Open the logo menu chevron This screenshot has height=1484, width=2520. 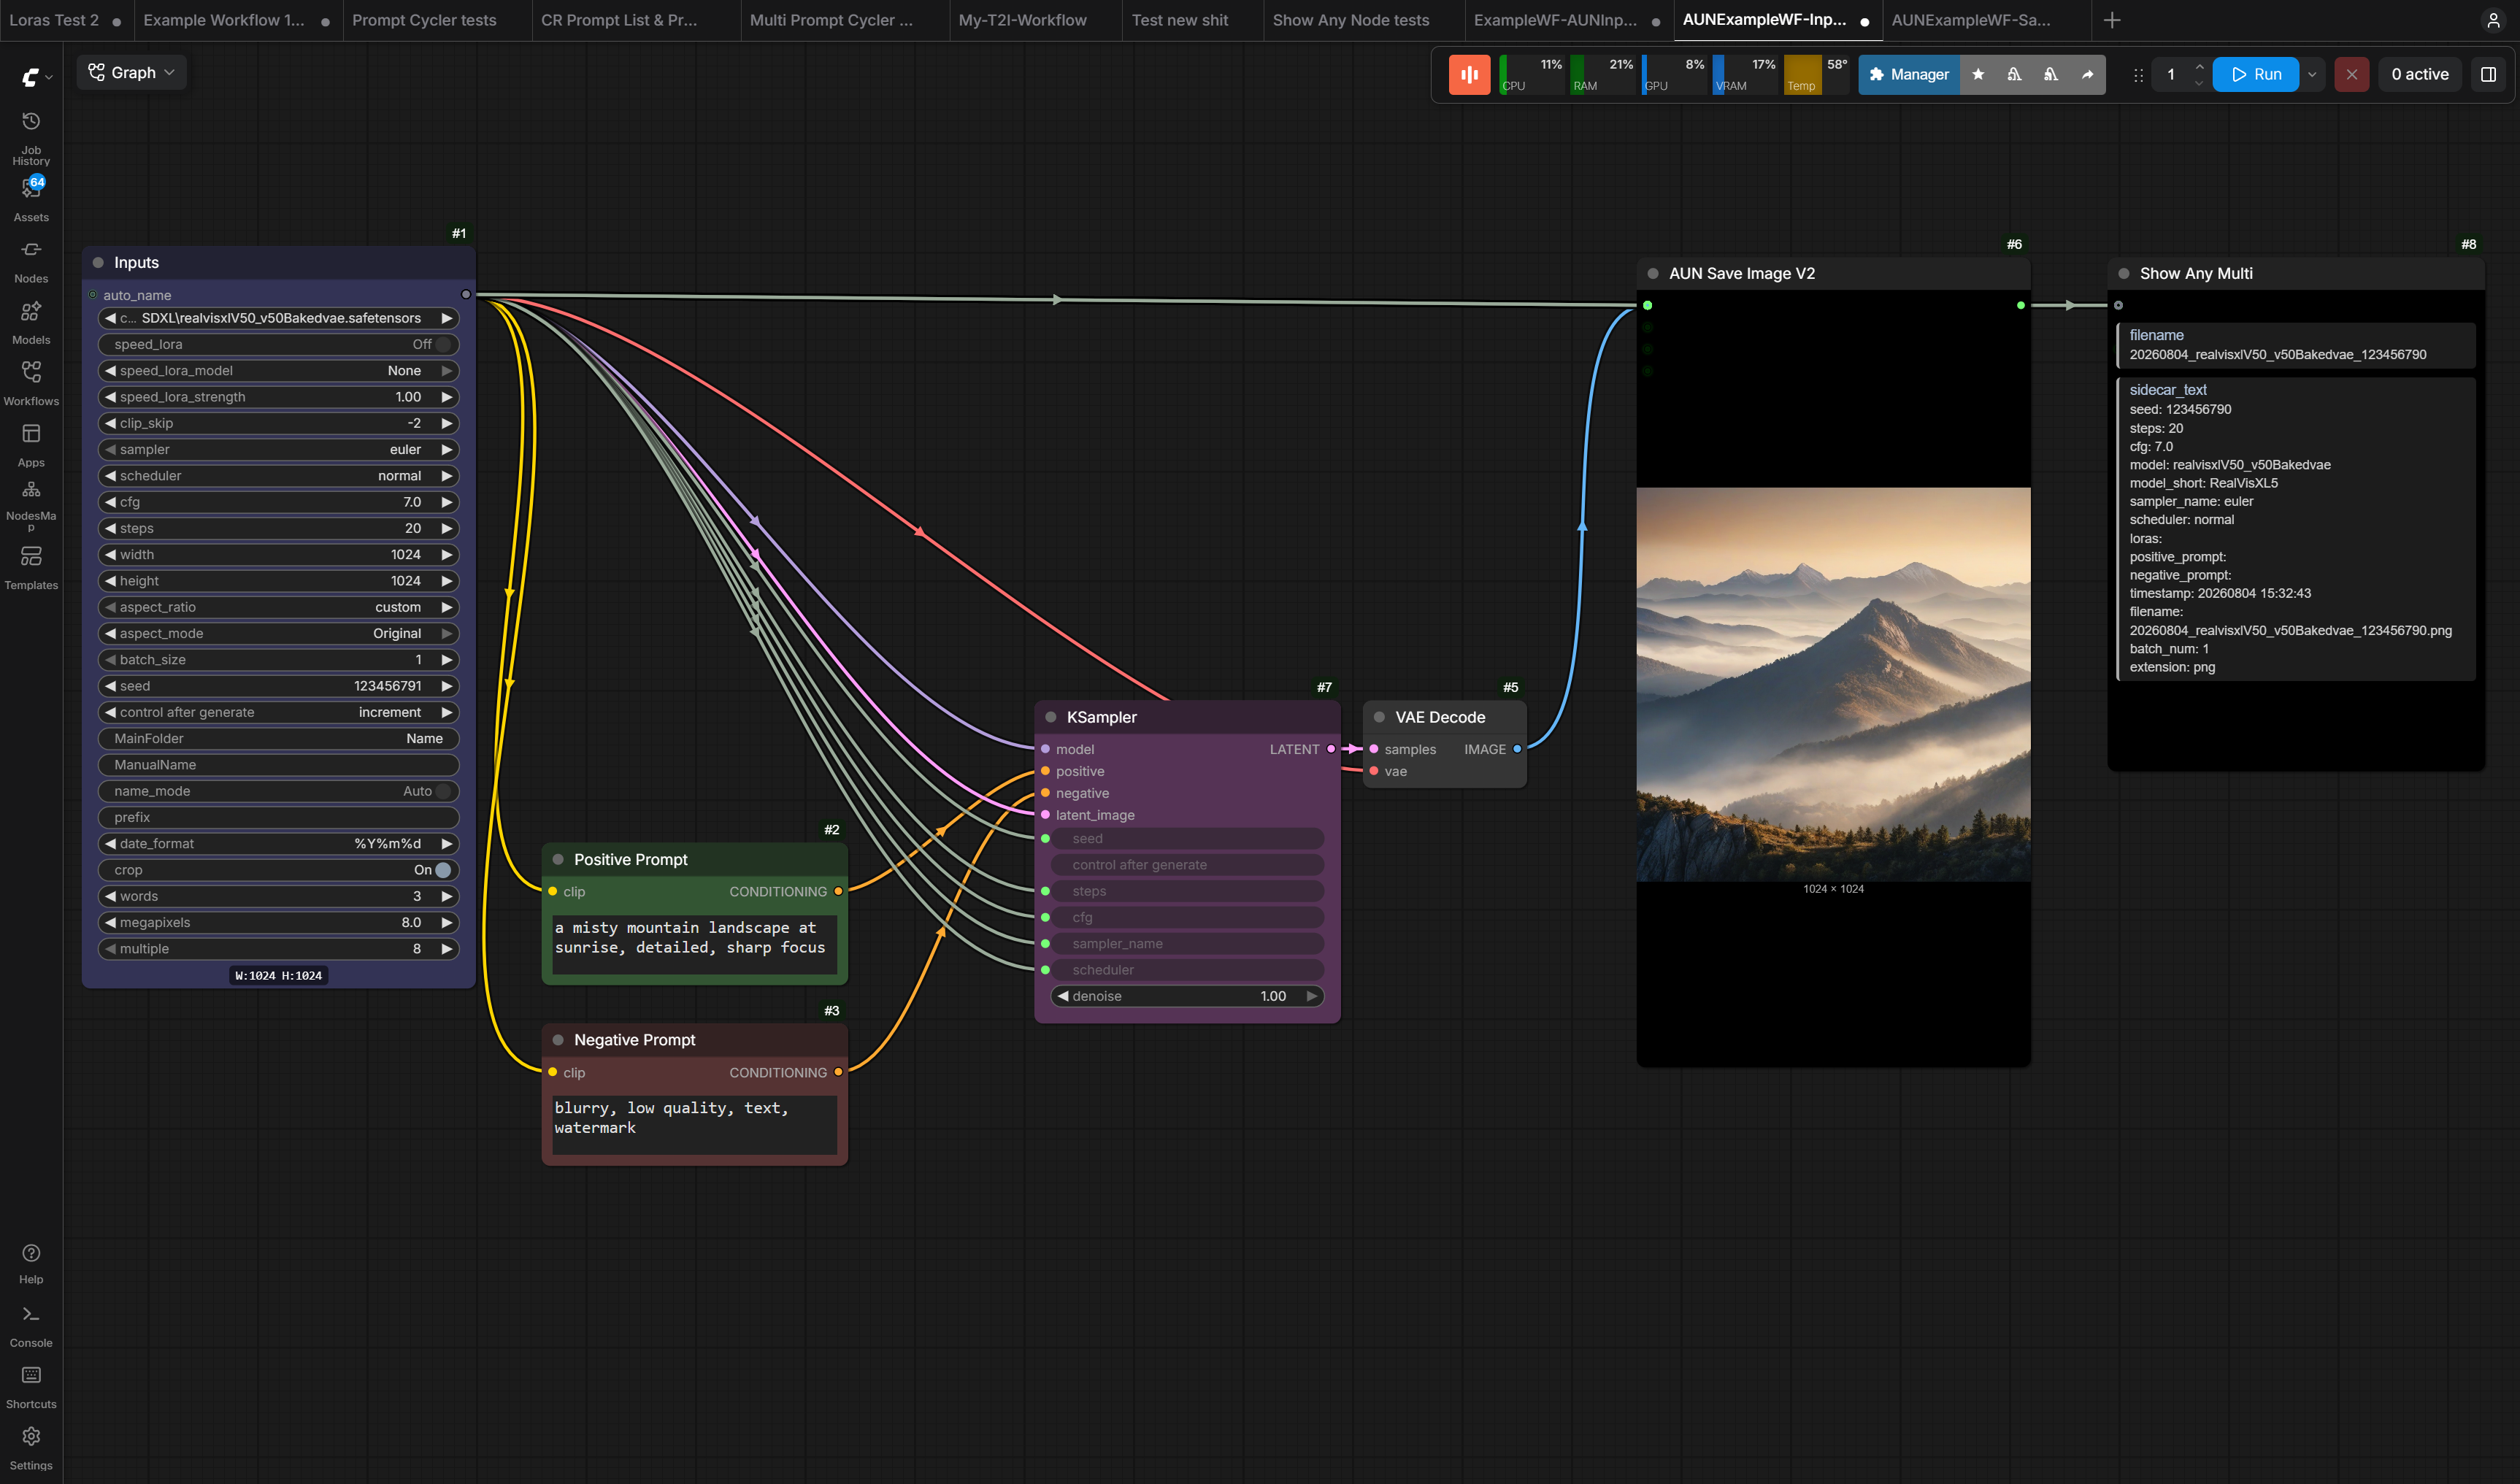[49, 77]
